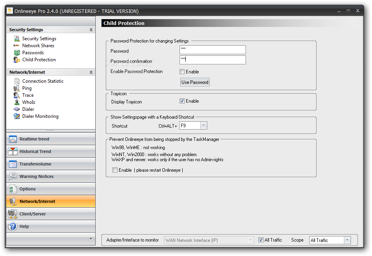Open the Help panel
372x256 pixels.
(x=51, y=226)
